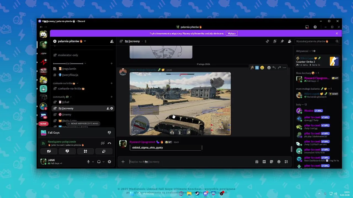The width and height of the screenshot is (353, 198).
Task: Open the gift Nitro icon
Action: point(257,162)
